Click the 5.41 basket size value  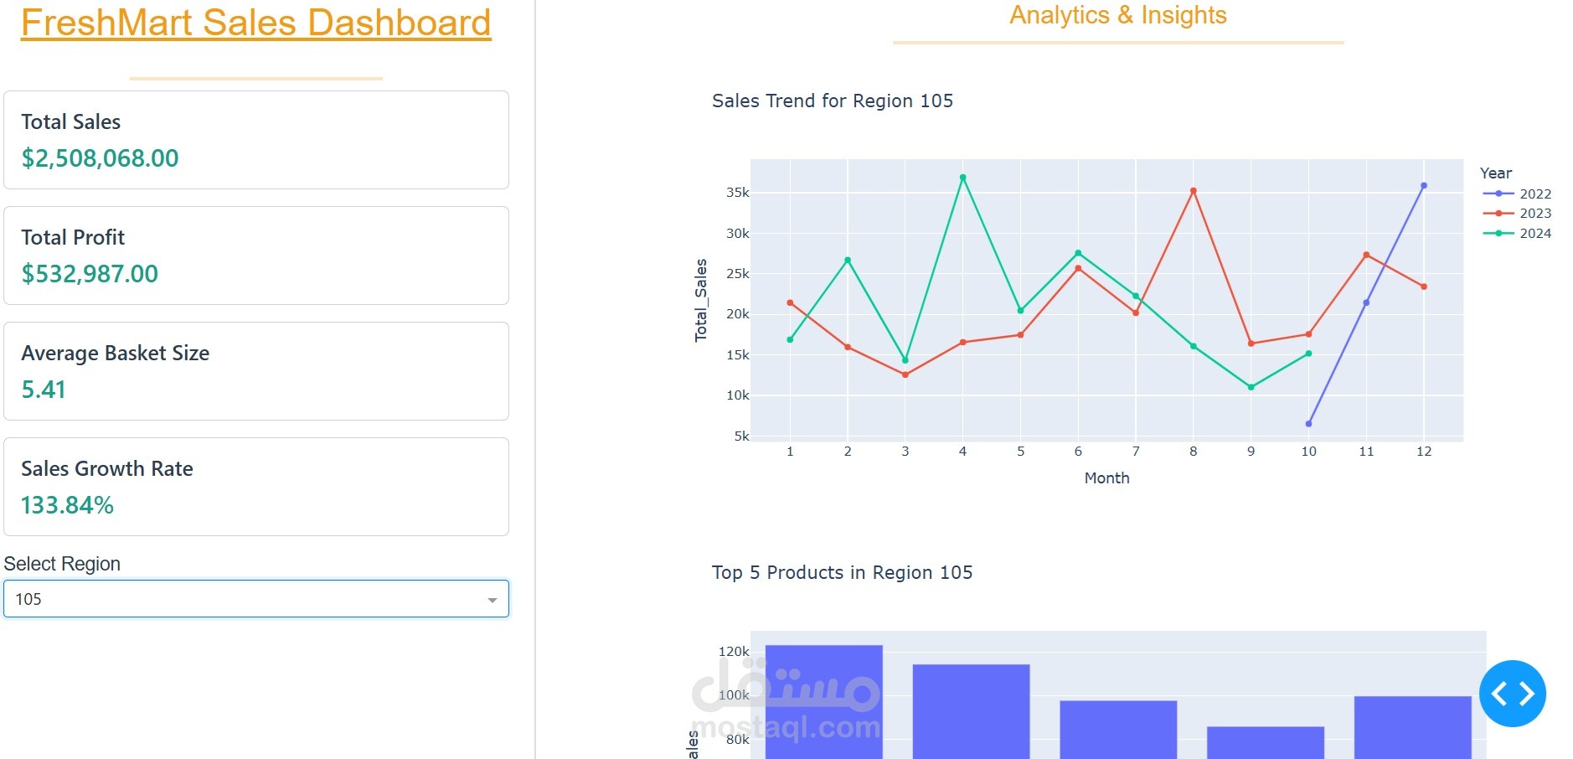tap(44, 390)
